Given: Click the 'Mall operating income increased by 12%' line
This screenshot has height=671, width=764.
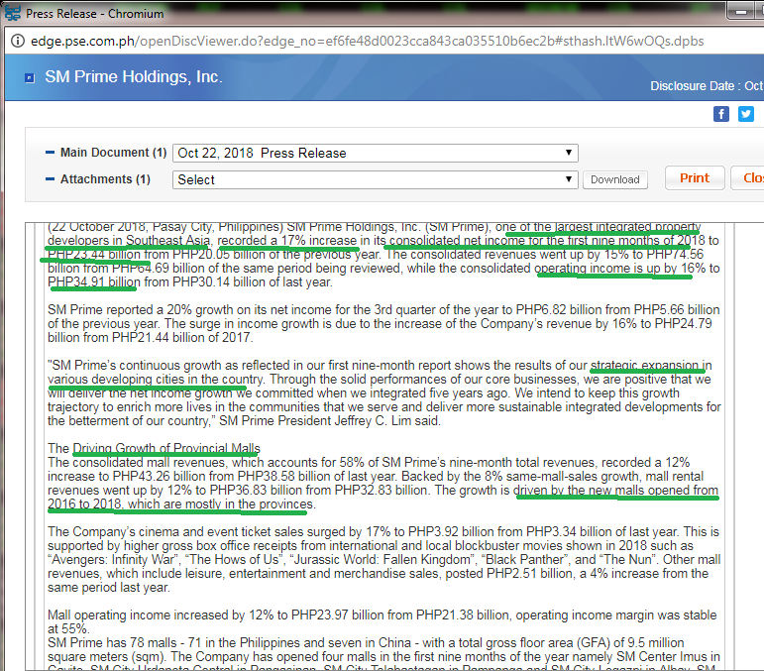Looking at the screenshot, I should 382,615.
